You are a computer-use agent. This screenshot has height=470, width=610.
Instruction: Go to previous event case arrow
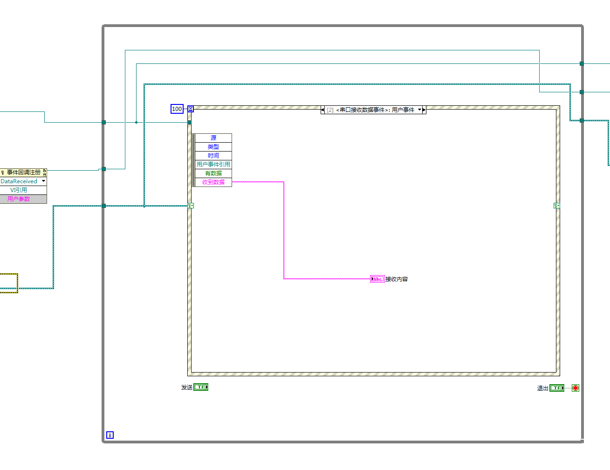[x=323, y=110]
